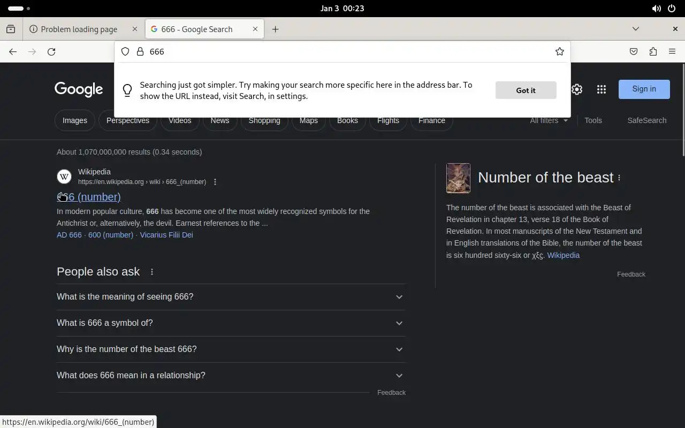The height and width of the screenshot is (428, 685).
Task: Expand "What is the meaning of seeing 666?"
Action: click(231, 297)
